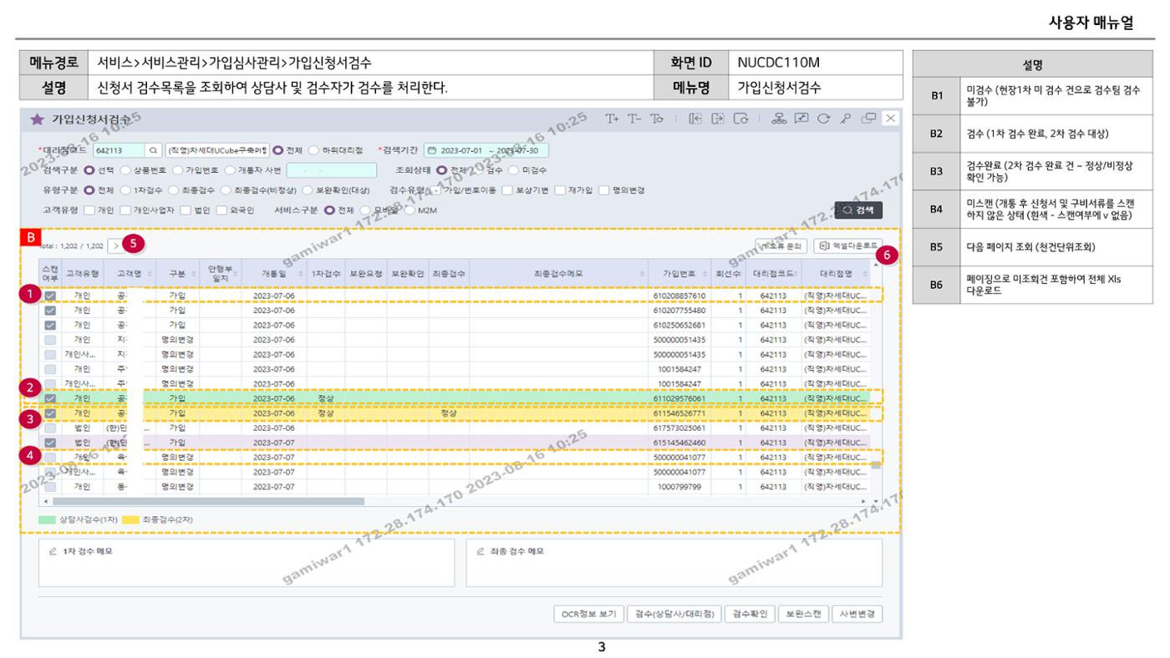Check the 개인사업자 고객유형 checkbox
Viewport: 1170px width, 658px height.
click(x=126, y=210)
